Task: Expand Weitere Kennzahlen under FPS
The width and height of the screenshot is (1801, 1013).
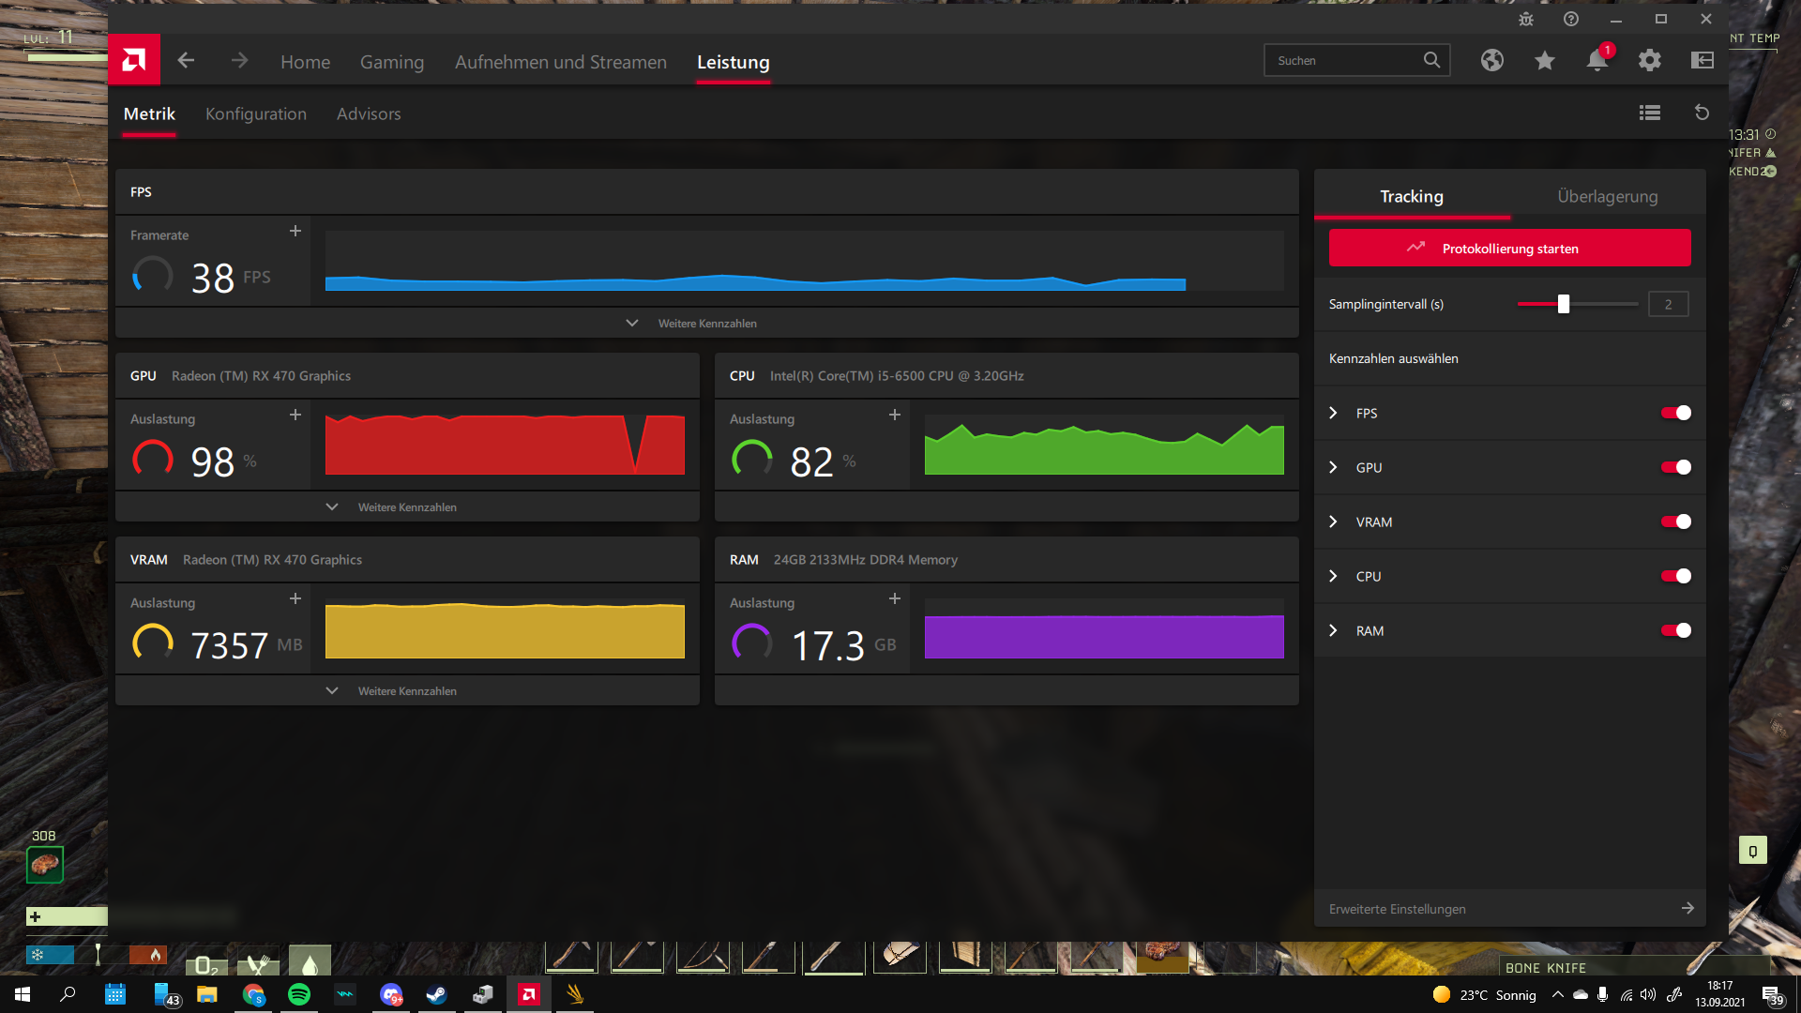Action: 706,323
